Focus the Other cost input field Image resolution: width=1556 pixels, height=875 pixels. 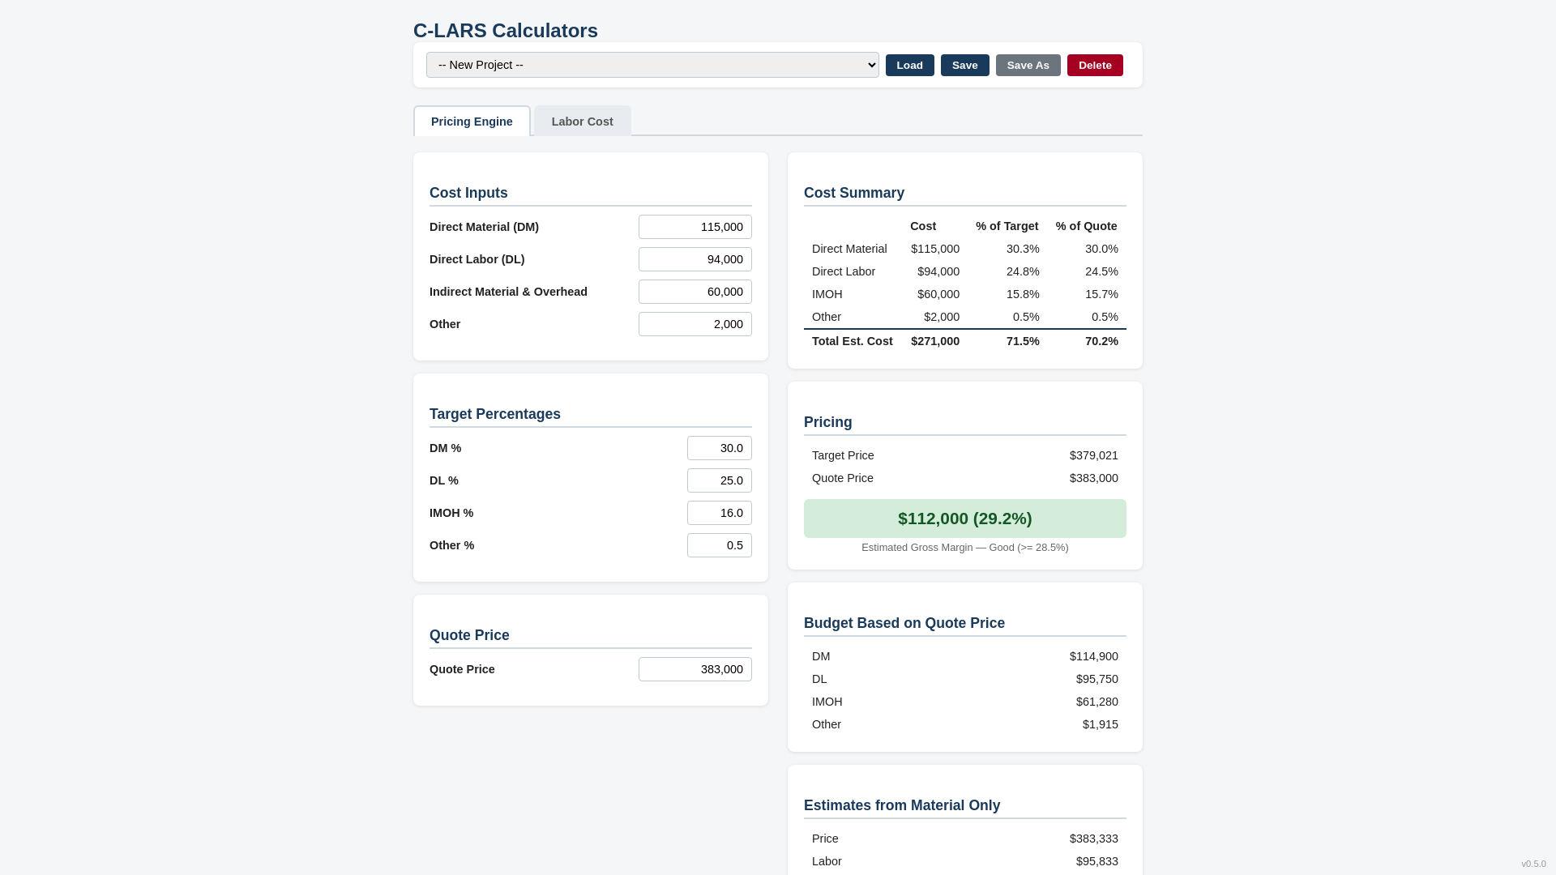pos(695,324)
